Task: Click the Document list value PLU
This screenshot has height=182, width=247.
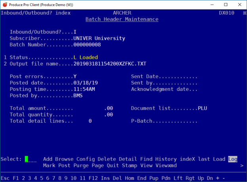Action: (x=202, y=108)
